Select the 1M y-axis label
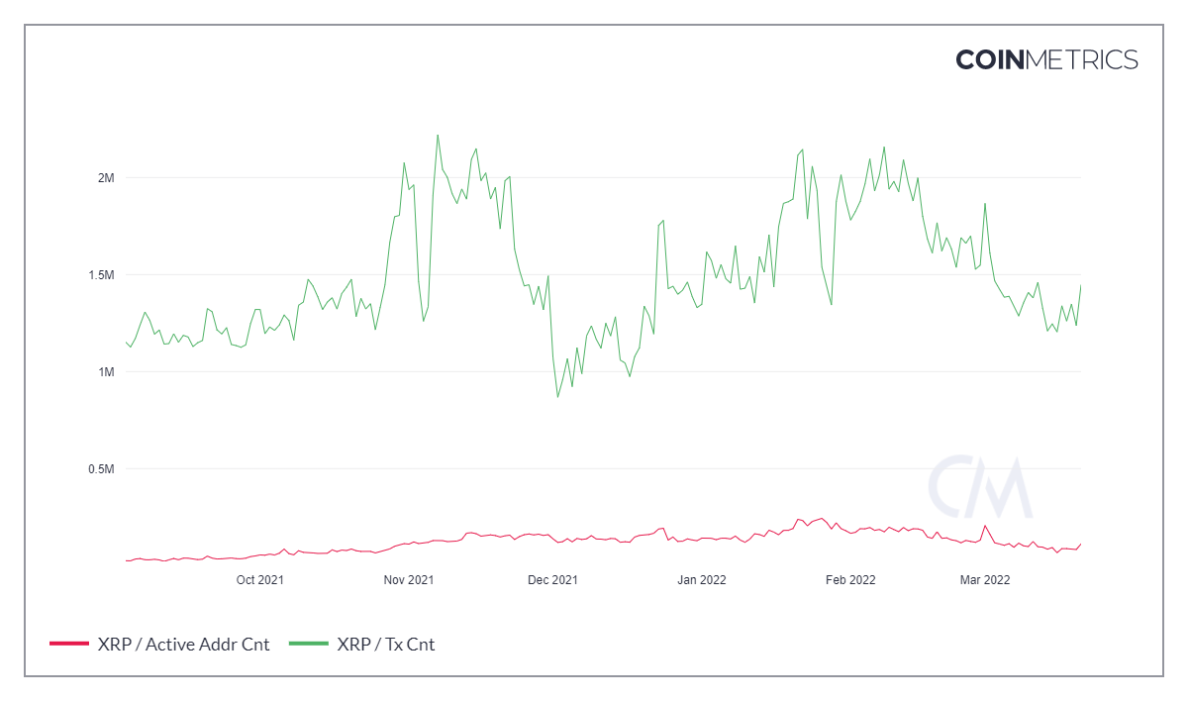This screenshot has height=701, width=1188. pos(105,372)
